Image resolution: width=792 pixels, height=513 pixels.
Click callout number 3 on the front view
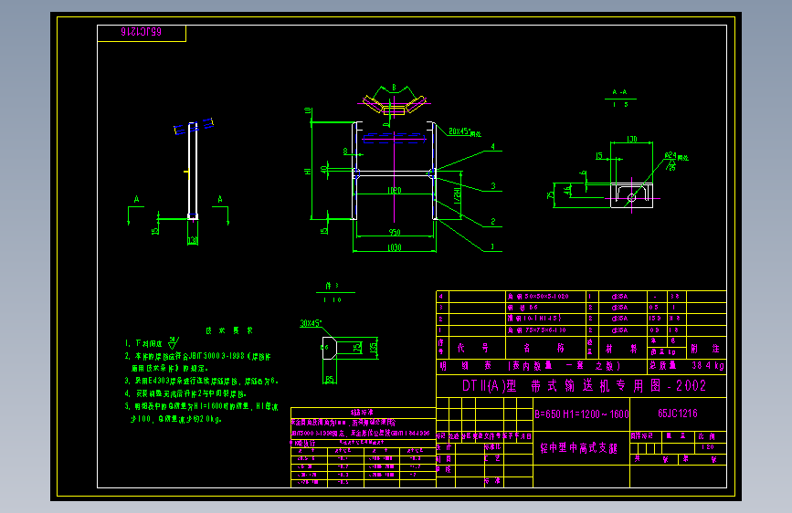click(493, 186)
